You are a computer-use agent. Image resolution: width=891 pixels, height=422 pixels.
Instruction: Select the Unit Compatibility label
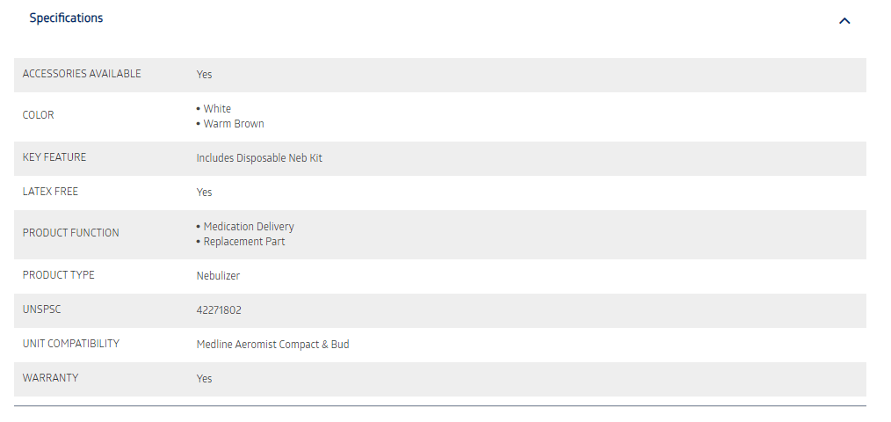click(x=70, y=344)
